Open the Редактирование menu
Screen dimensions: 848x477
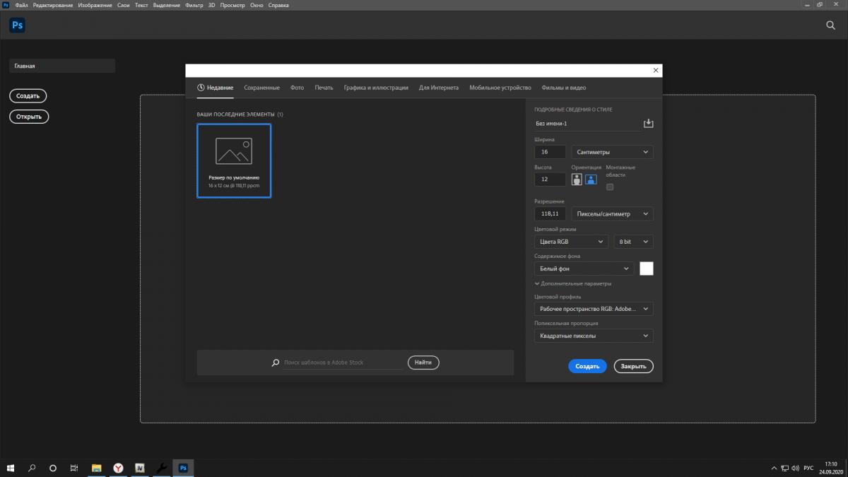[x=52, y=5]
